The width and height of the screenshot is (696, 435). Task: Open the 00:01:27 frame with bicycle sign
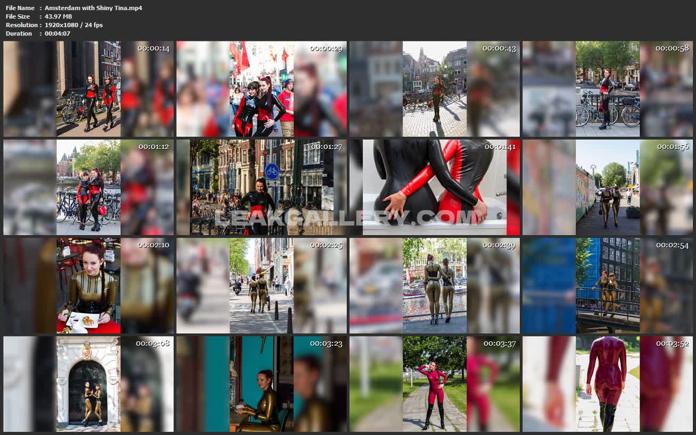click(x=261, y=187)
